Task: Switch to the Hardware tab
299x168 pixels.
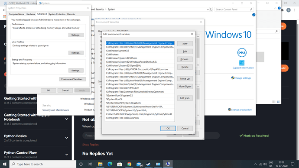Action: click(x=30, y=14)
